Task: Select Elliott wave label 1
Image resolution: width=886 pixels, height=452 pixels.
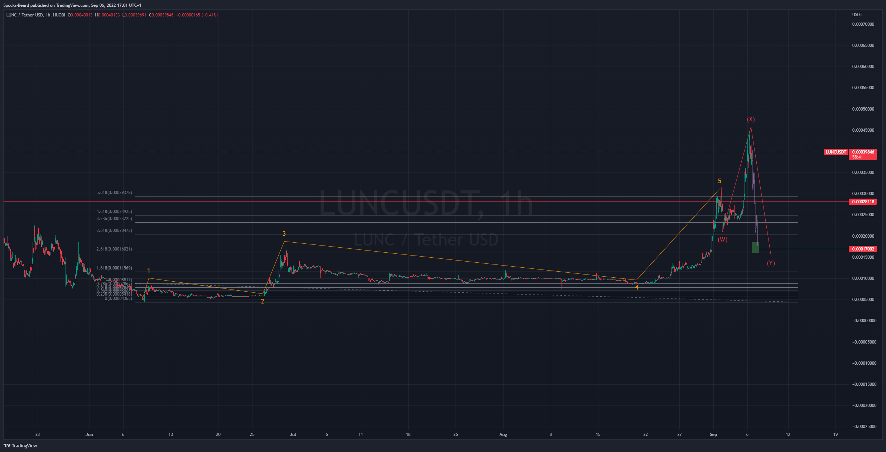Action: pos(149,271)
